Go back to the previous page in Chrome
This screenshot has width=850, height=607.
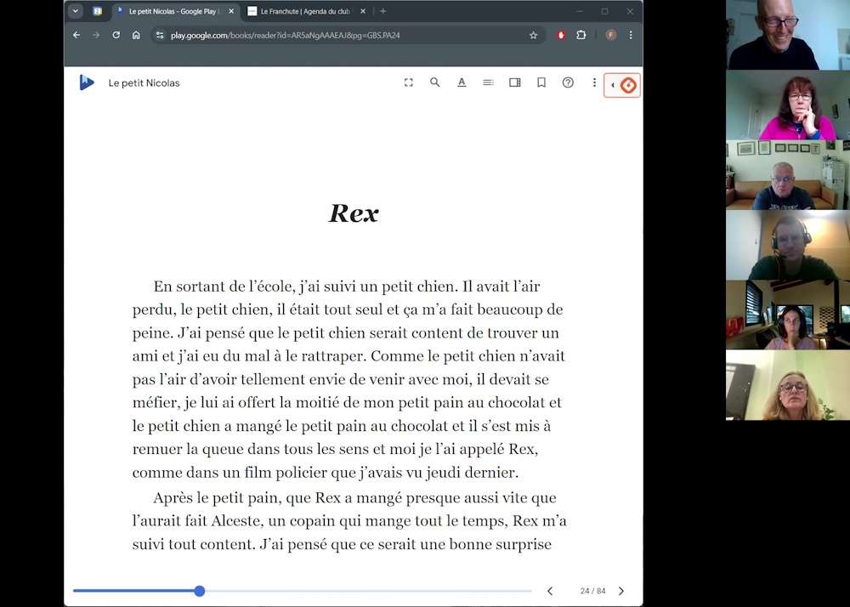pos(76,35)
